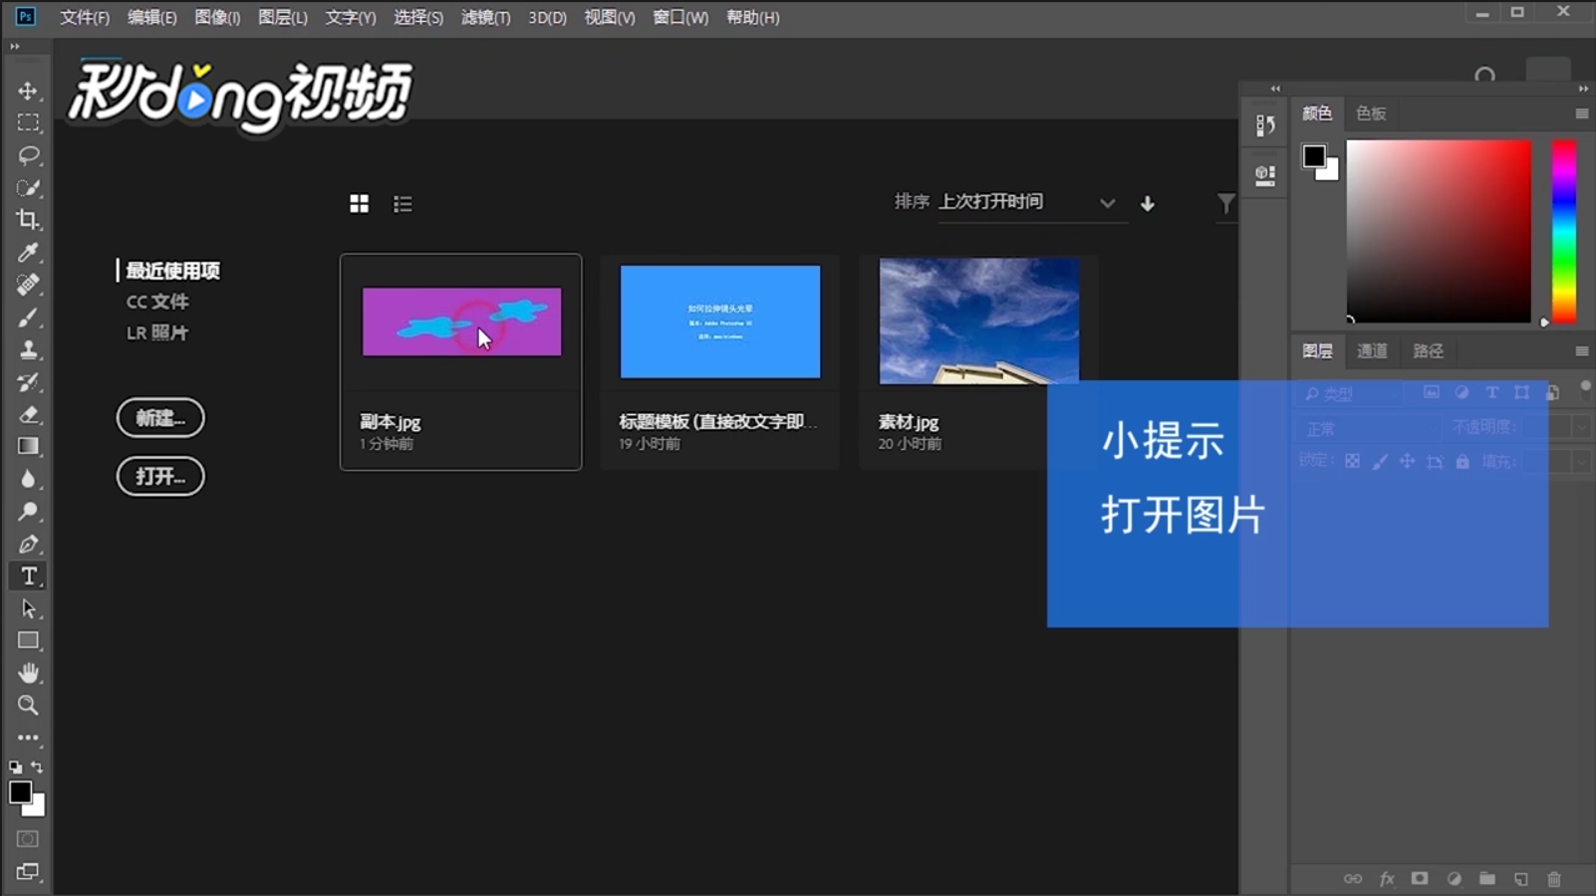Open the 编辑(E) menu
This screenshot has width=1596, height=896.
(x=152, y=17)
